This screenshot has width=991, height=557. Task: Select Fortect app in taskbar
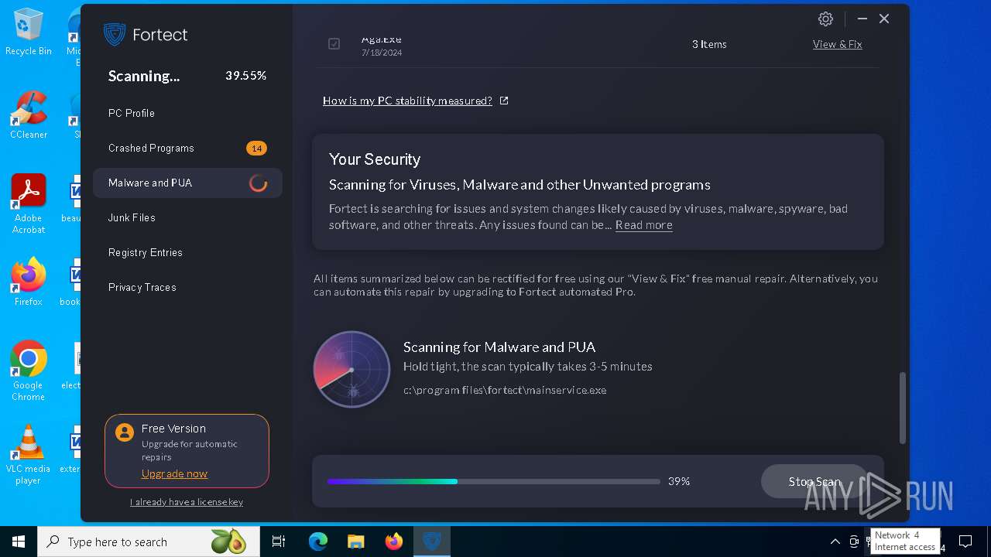(432, 542)
